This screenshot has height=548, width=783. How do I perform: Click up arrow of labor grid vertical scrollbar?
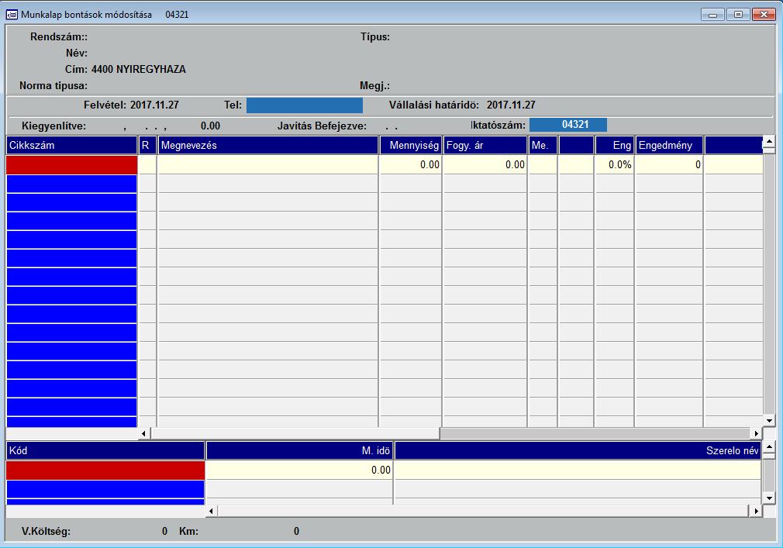(x=769, y=446)
